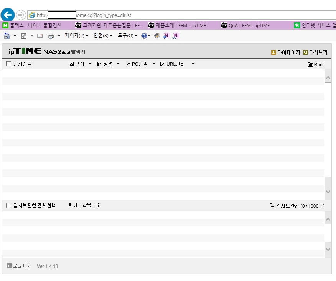This screenshot has width=336, height=281.
Task: Click the 임시보관함 (0 / 1000개) folder label
Action: (297, 206)
